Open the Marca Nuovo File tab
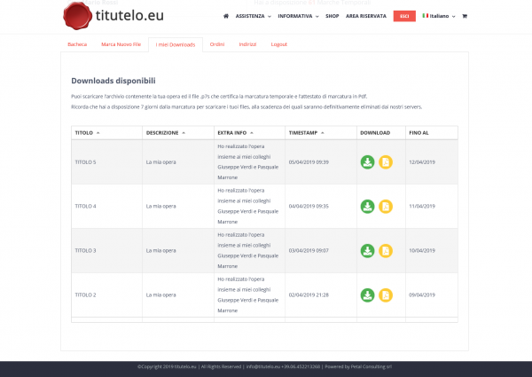532x377 pixels. click(x=119, y=43)
